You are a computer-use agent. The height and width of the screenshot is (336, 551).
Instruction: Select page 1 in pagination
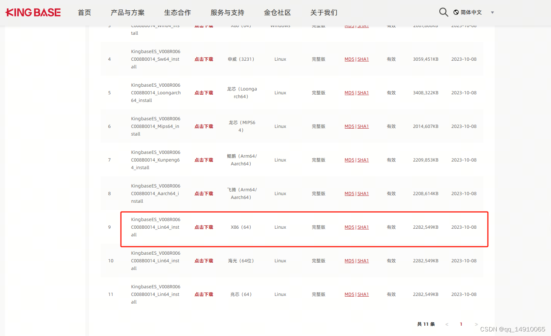461,324
